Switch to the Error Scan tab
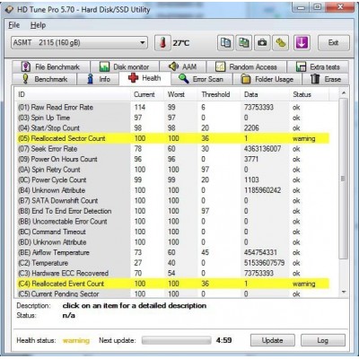 tap(202, 79)
